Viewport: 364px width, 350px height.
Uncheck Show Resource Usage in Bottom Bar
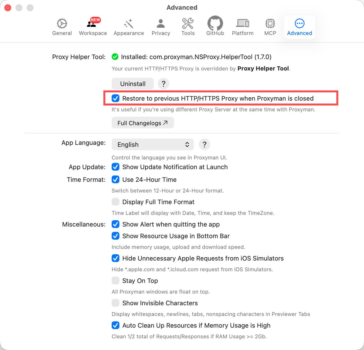[115, 236]
